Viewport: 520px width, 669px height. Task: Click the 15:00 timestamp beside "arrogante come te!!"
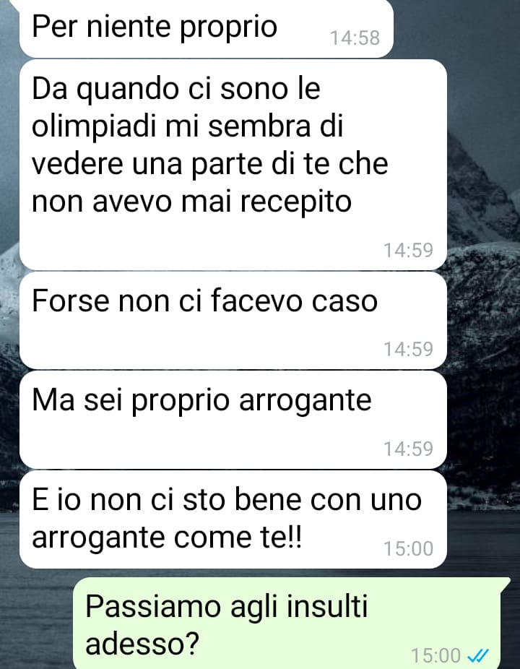[x=408, y=548]
